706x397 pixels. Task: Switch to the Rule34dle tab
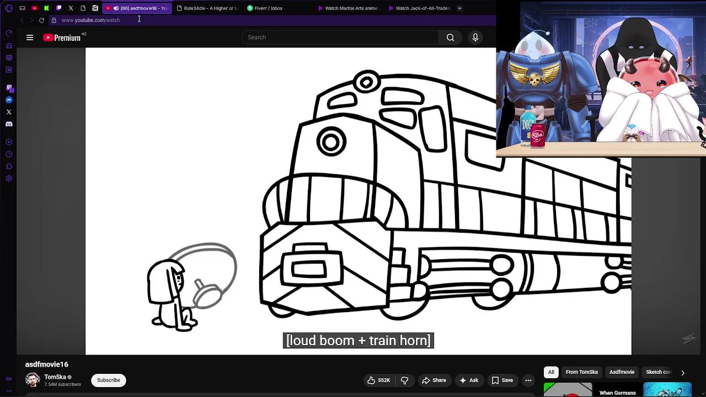(207, 8)
